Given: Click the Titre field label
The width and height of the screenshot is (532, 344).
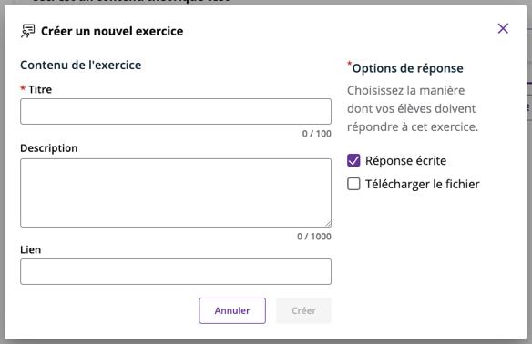Looking at the screenshot, I should click(40, 89).
